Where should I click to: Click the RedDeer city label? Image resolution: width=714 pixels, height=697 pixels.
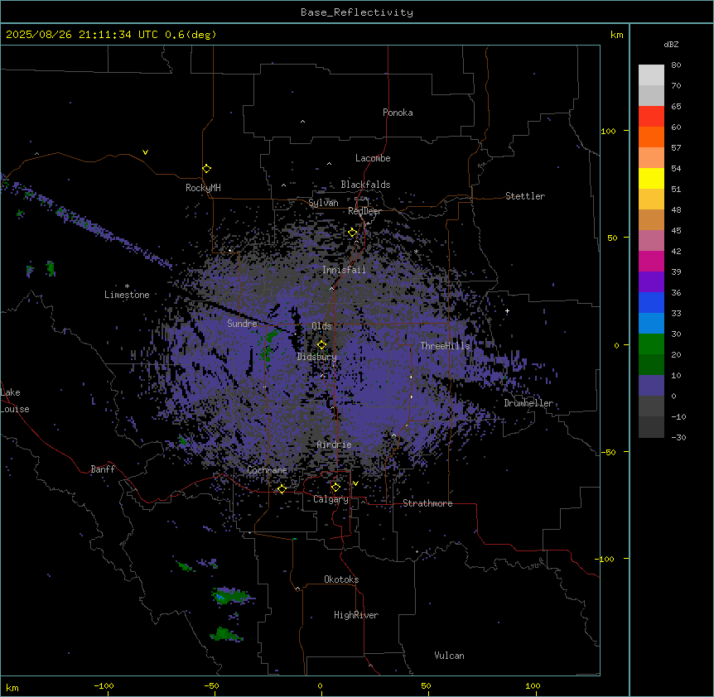tap(364, 211)
